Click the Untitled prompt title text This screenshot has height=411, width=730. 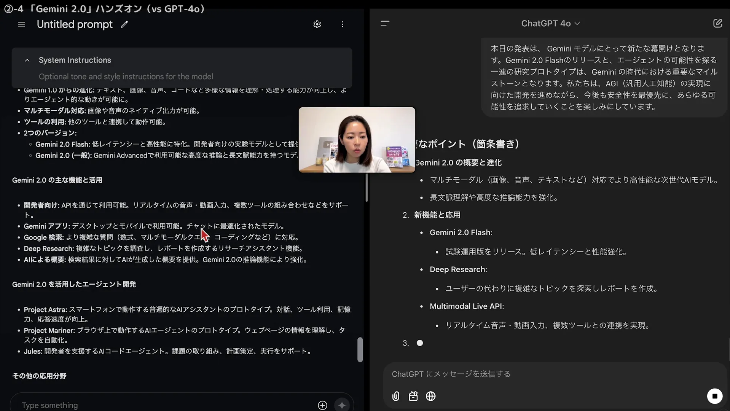[75, 24]
